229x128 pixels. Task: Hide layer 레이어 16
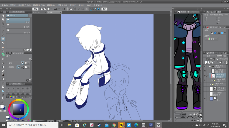click(205, 71)
